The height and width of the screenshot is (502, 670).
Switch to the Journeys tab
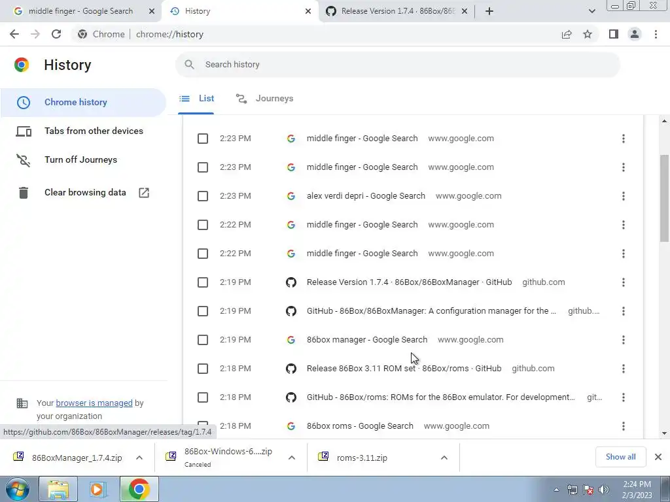(264, 99)
